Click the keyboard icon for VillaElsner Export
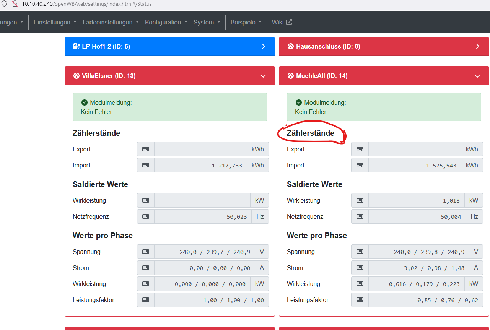Screen dimensions: 490x330 (146, 149)
